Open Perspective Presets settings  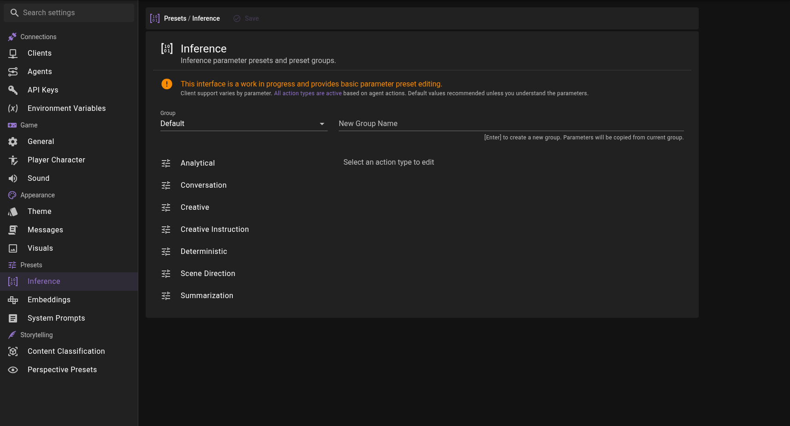(x=69, y=370)
